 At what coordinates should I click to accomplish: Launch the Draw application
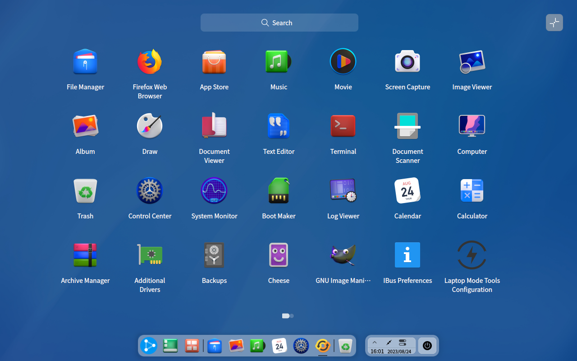coord(150,126)
